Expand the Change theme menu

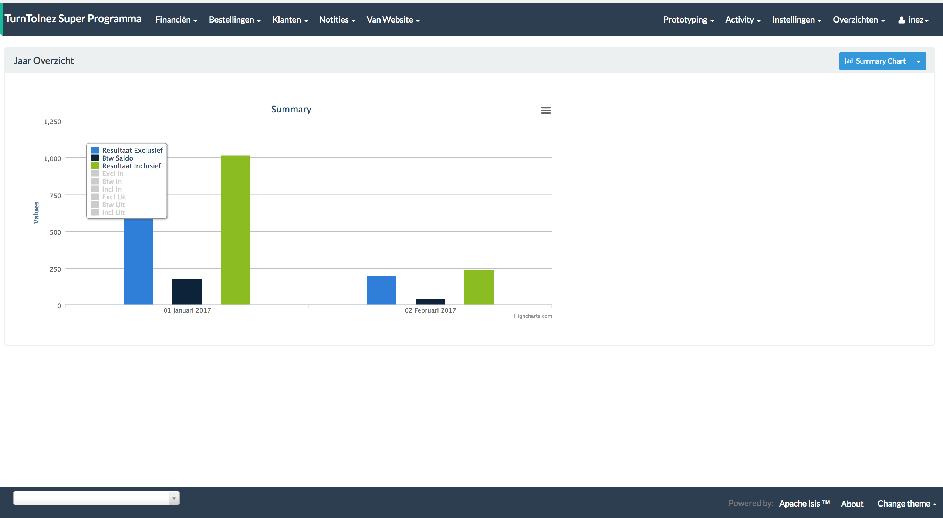[x=907, y=504]
